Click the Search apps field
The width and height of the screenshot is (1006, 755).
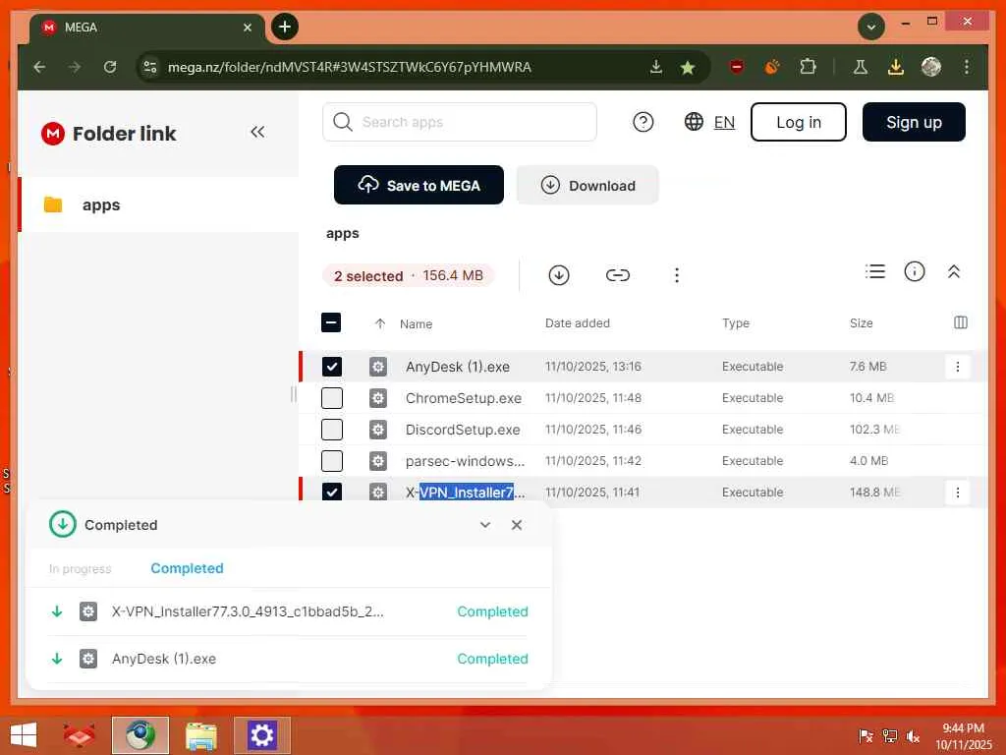coord(460,122)
